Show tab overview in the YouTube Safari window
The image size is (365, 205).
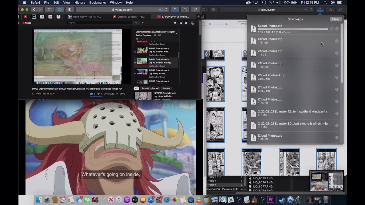(195, 10)
